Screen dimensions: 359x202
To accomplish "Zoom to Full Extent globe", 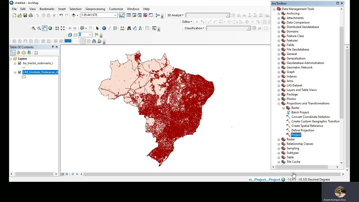I will pyautogui.click(x=50, y=28).
